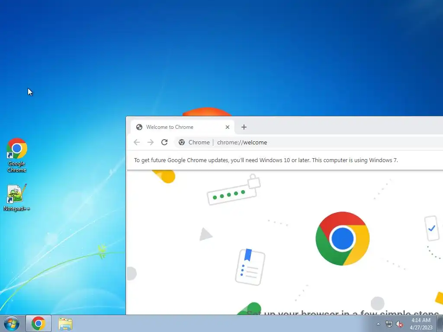443x332 pixels.
Task: Show hidden system tray icons
Action: [378, 324]
